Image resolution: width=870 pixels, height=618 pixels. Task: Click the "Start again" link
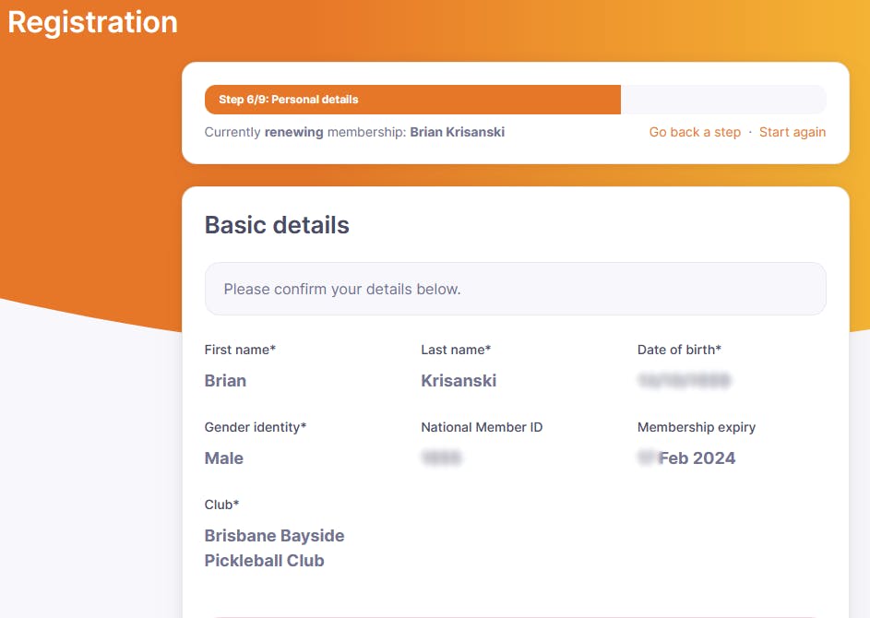point(792,132)
